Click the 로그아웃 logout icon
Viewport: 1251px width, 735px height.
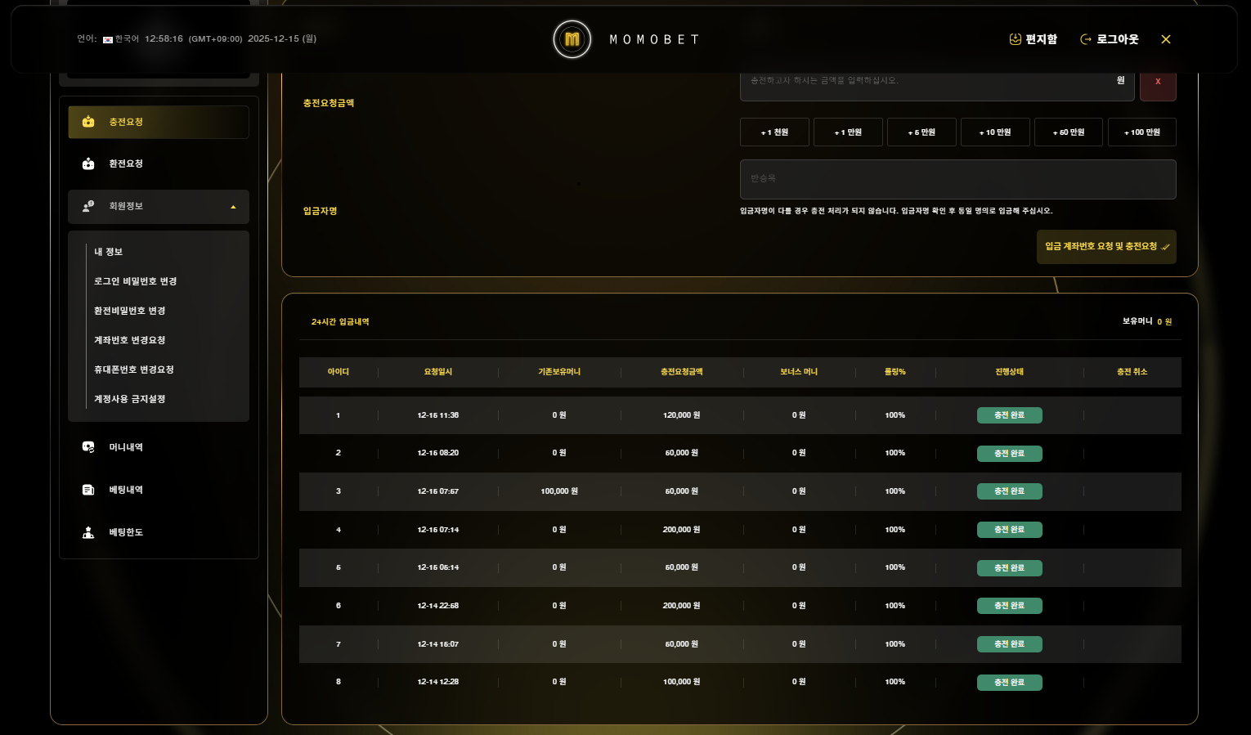pos(1086,39)
